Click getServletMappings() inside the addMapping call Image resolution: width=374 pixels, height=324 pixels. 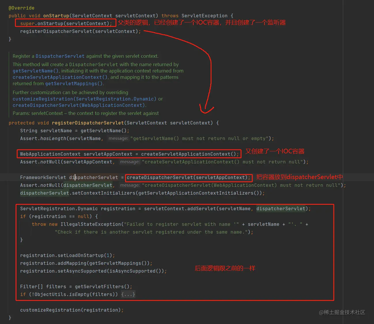coord(118,263)
